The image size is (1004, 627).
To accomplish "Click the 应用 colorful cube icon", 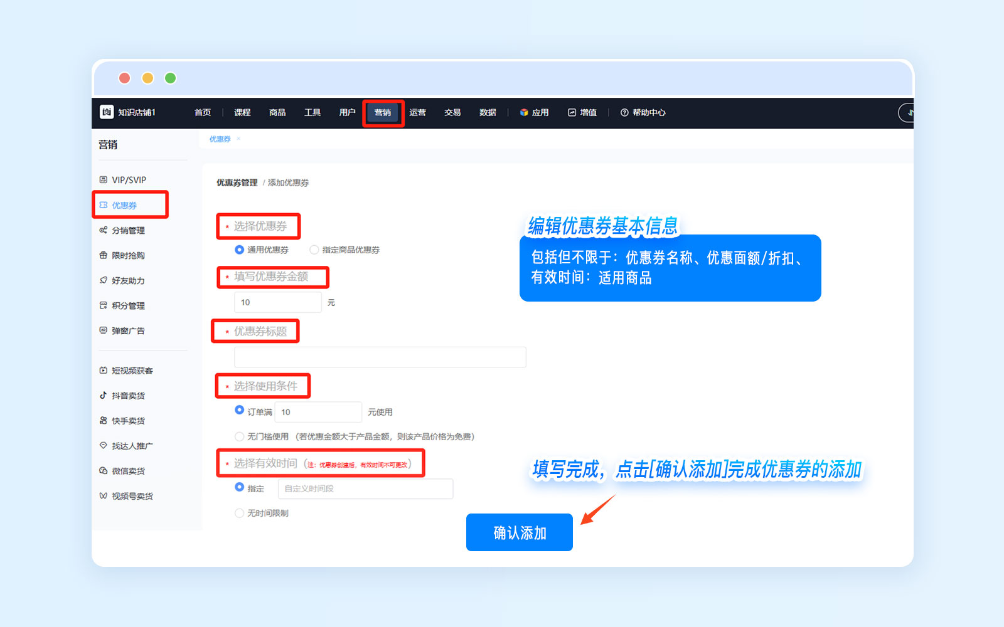I will tap(524, 112).
